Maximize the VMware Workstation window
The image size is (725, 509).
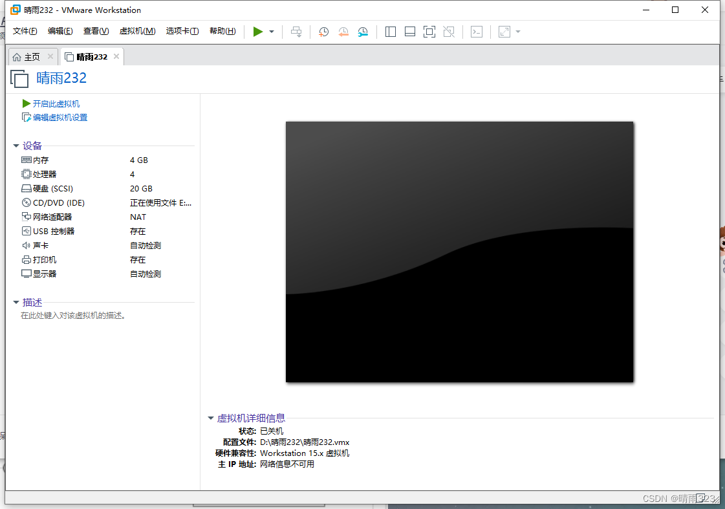675,10
